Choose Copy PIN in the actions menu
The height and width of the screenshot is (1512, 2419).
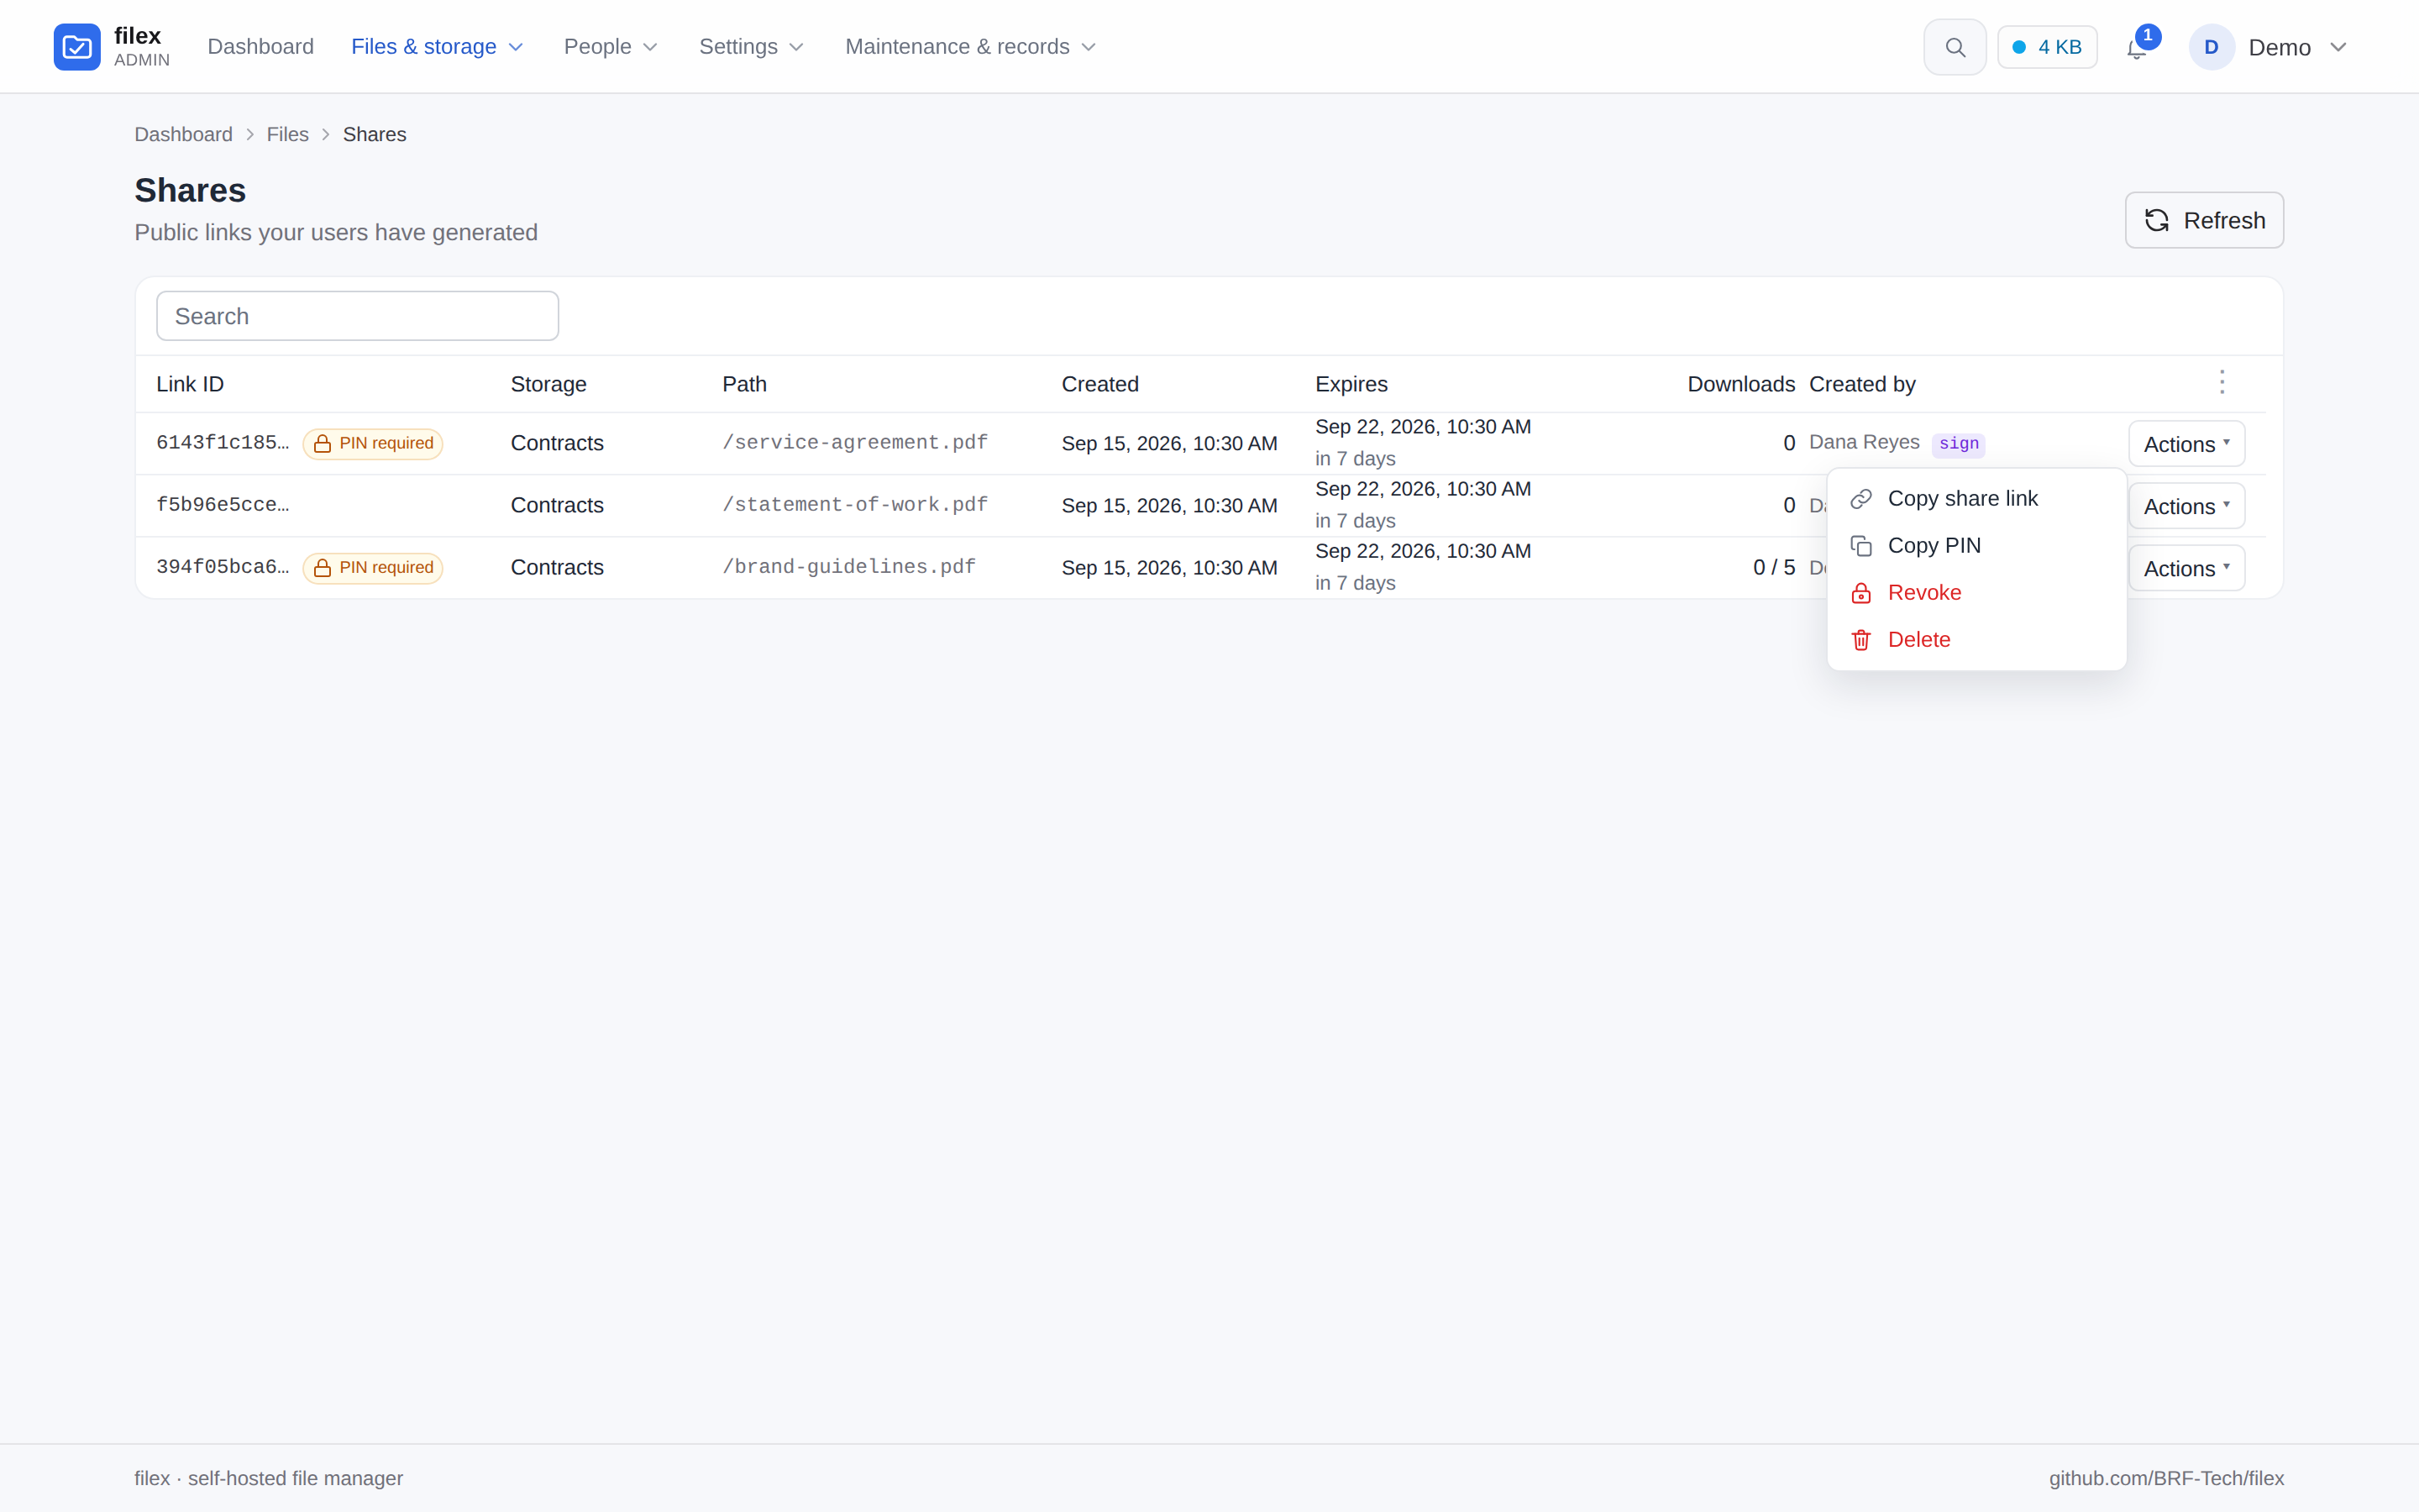point(1976,545)
